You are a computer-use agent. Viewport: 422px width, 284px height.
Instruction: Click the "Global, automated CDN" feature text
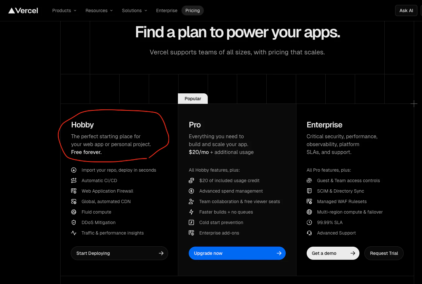[x=106, y=201]
